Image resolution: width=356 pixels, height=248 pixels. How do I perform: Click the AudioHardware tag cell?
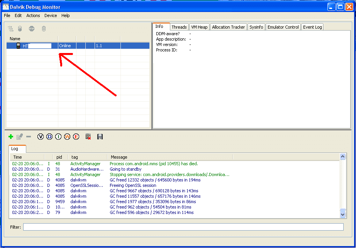tap(87, 169)
